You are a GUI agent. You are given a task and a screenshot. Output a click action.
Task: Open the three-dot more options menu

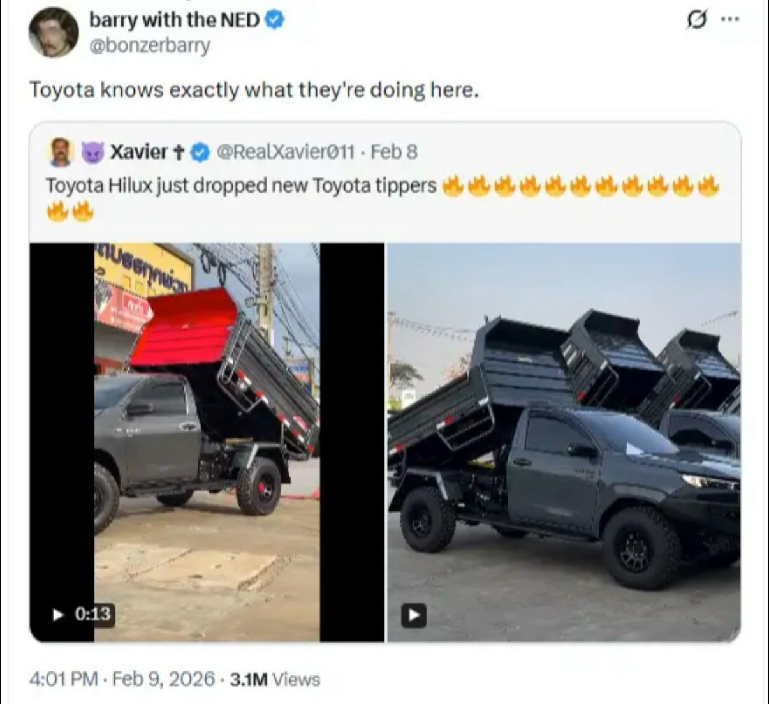(729, 19)
